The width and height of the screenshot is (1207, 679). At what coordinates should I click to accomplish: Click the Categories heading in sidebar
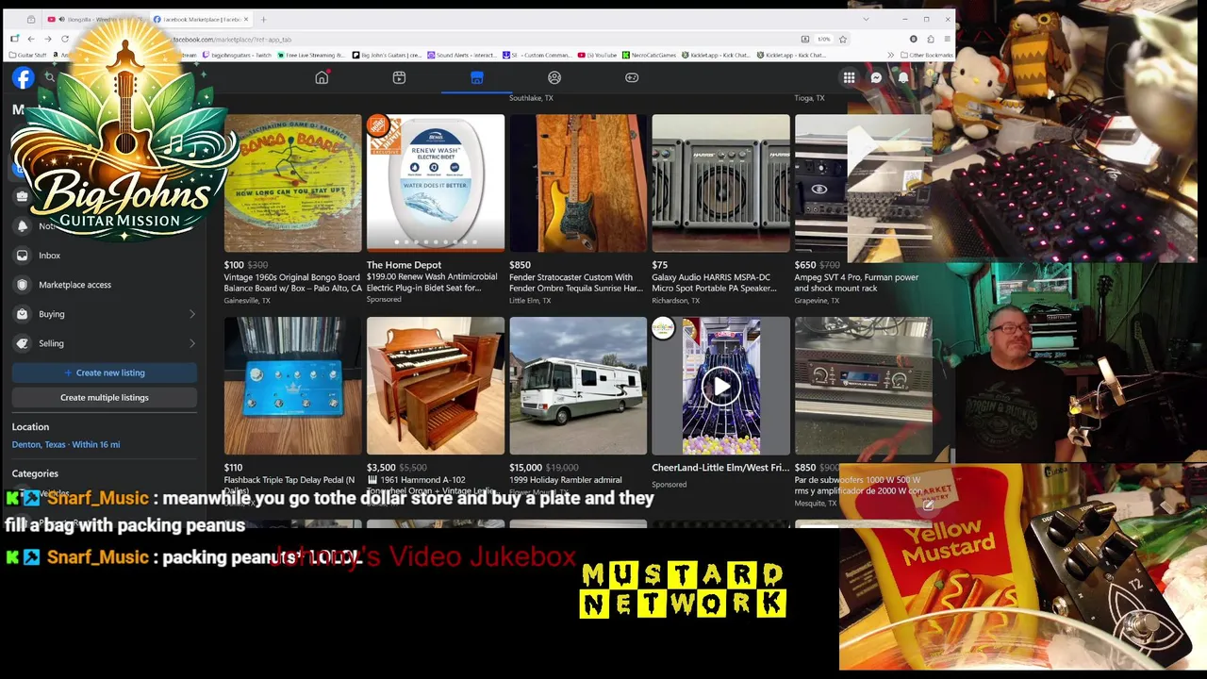click(35, 473)
